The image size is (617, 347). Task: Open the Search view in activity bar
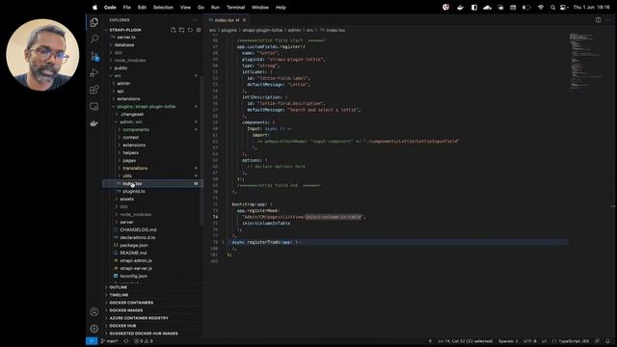[94, 39]
